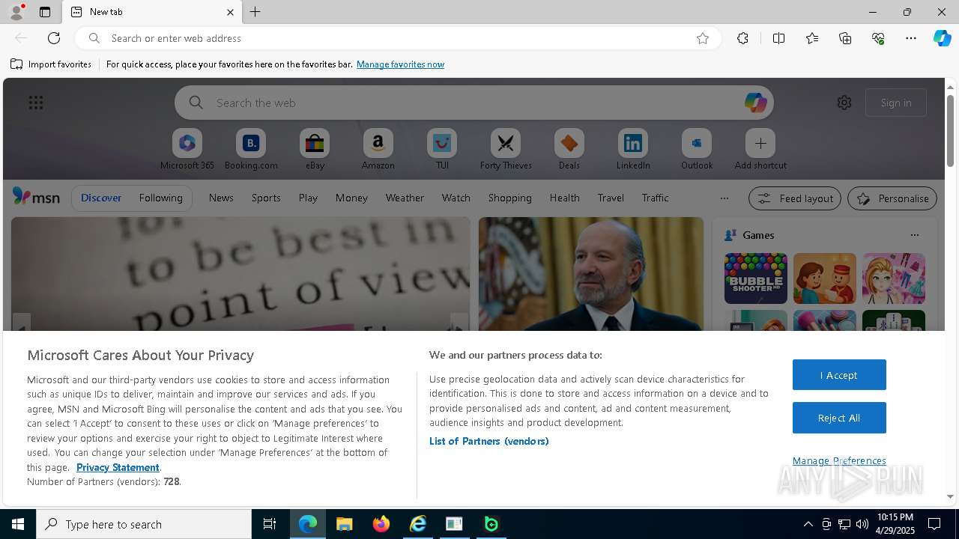Open Browser essentials icon

click(878, 38)
